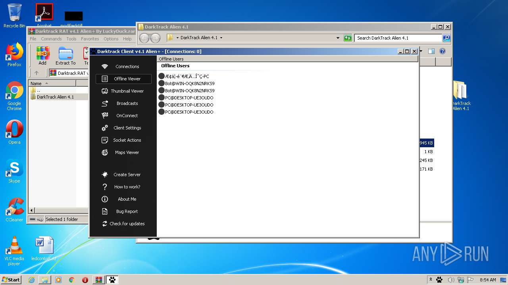Select Offline Viewer in the sidebar
The width and height of the screenshot is (508, 285).
[x=123, y=79]
